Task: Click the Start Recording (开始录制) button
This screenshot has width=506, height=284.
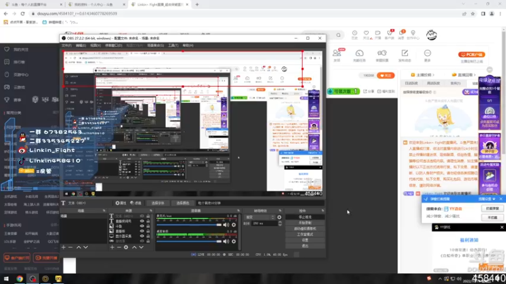Action: (x=305, y=223)
